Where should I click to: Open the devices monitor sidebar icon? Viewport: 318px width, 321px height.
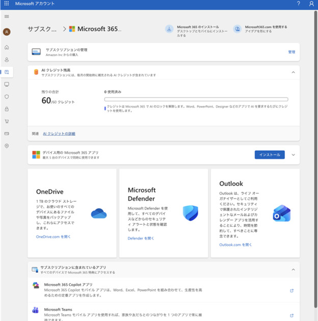(x=7, y=85)
